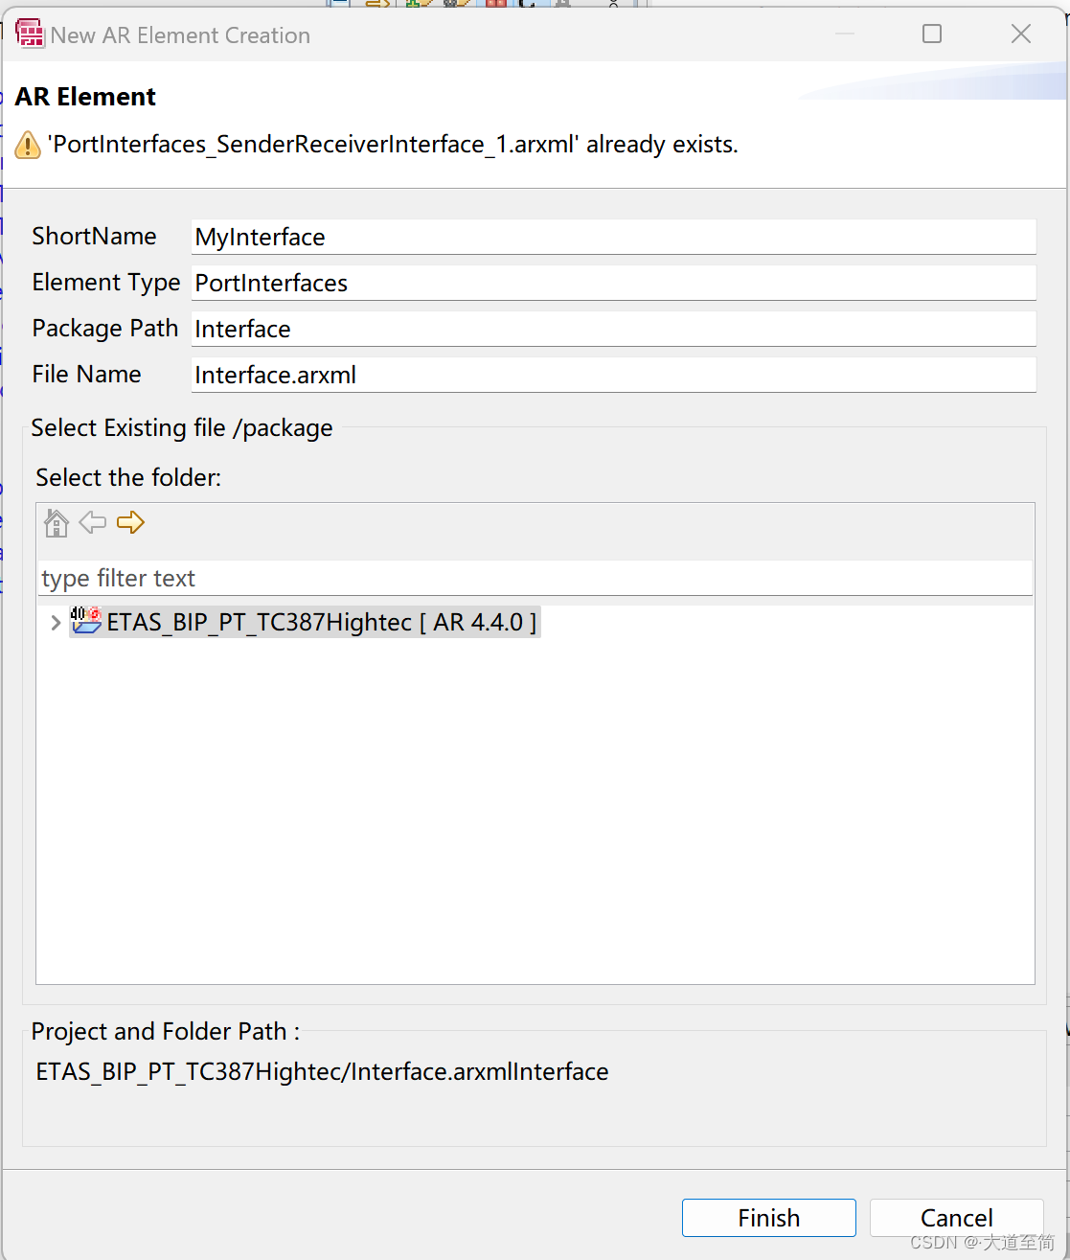Click the File Name field showing Interface.arxml

click(613, 375)
